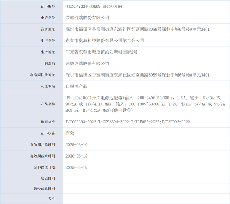Click the 状态时间 label
Screen dimensions: 230x204
[48, 178]
